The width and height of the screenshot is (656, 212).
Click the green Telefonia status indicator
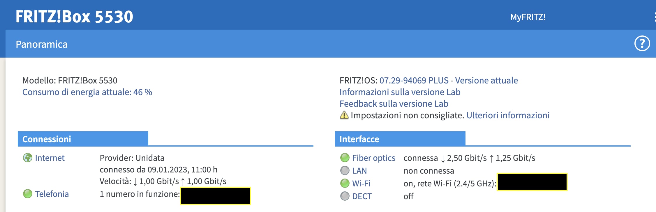click(x=28, y=194)
